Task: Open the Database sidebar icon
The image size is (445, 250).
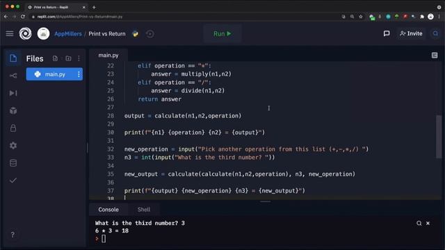Action: coord(13,163)
